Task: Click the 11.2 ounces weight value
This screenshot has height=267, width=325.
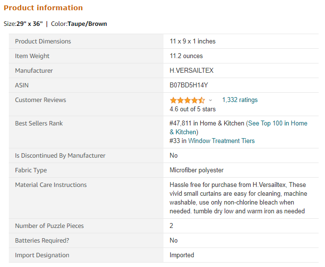Action: pyautogui.click(x=186, y=56)
